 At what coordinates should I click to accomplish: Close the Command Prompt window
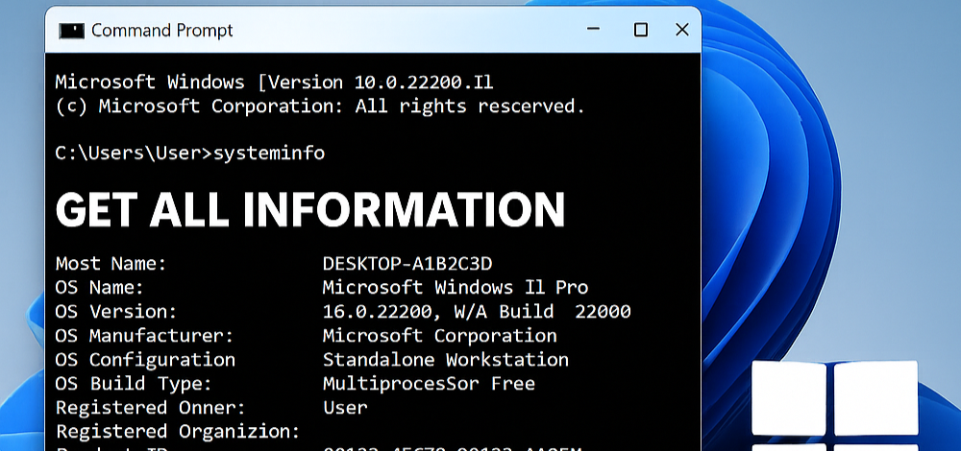[x=682, y=31]
